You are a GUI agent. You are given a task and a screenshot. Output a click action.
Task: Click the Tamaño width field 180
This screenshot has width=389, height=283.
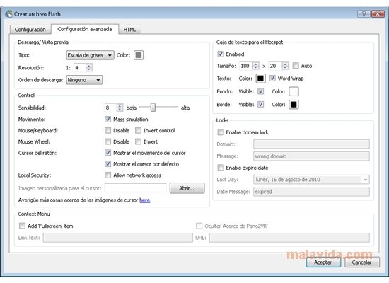point(246,66)
